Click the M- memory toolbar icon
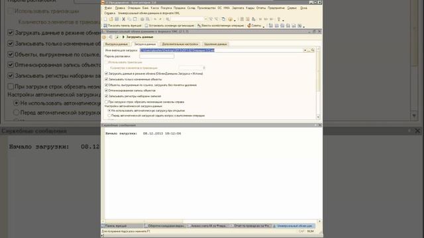The width and height of the screenshot is (424, 238). click(272, 19)
